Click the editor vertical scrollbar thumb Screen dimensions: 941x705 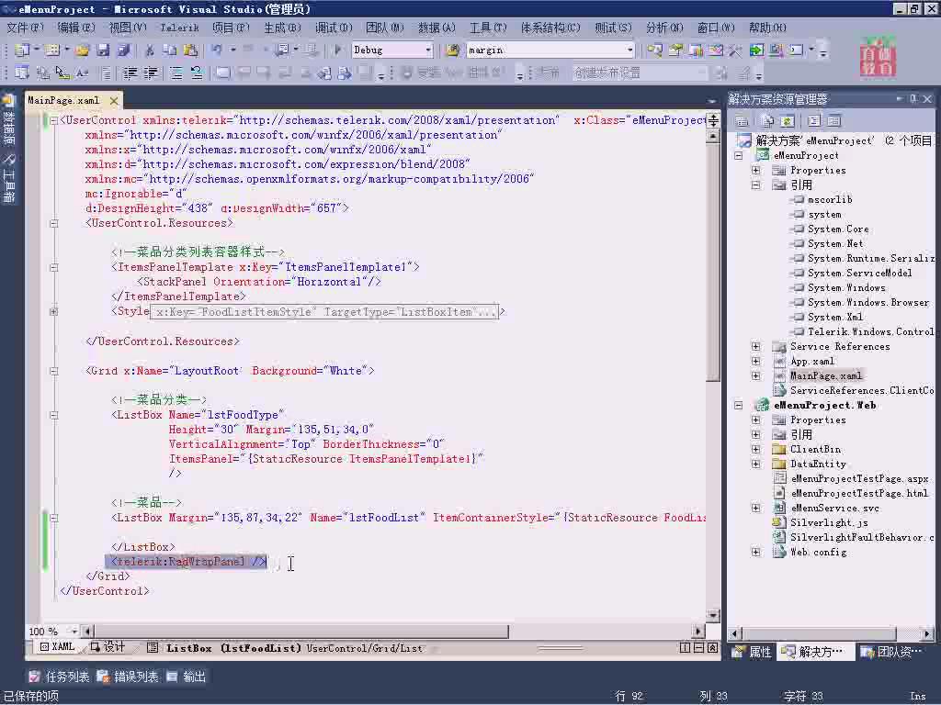(713, 262)
